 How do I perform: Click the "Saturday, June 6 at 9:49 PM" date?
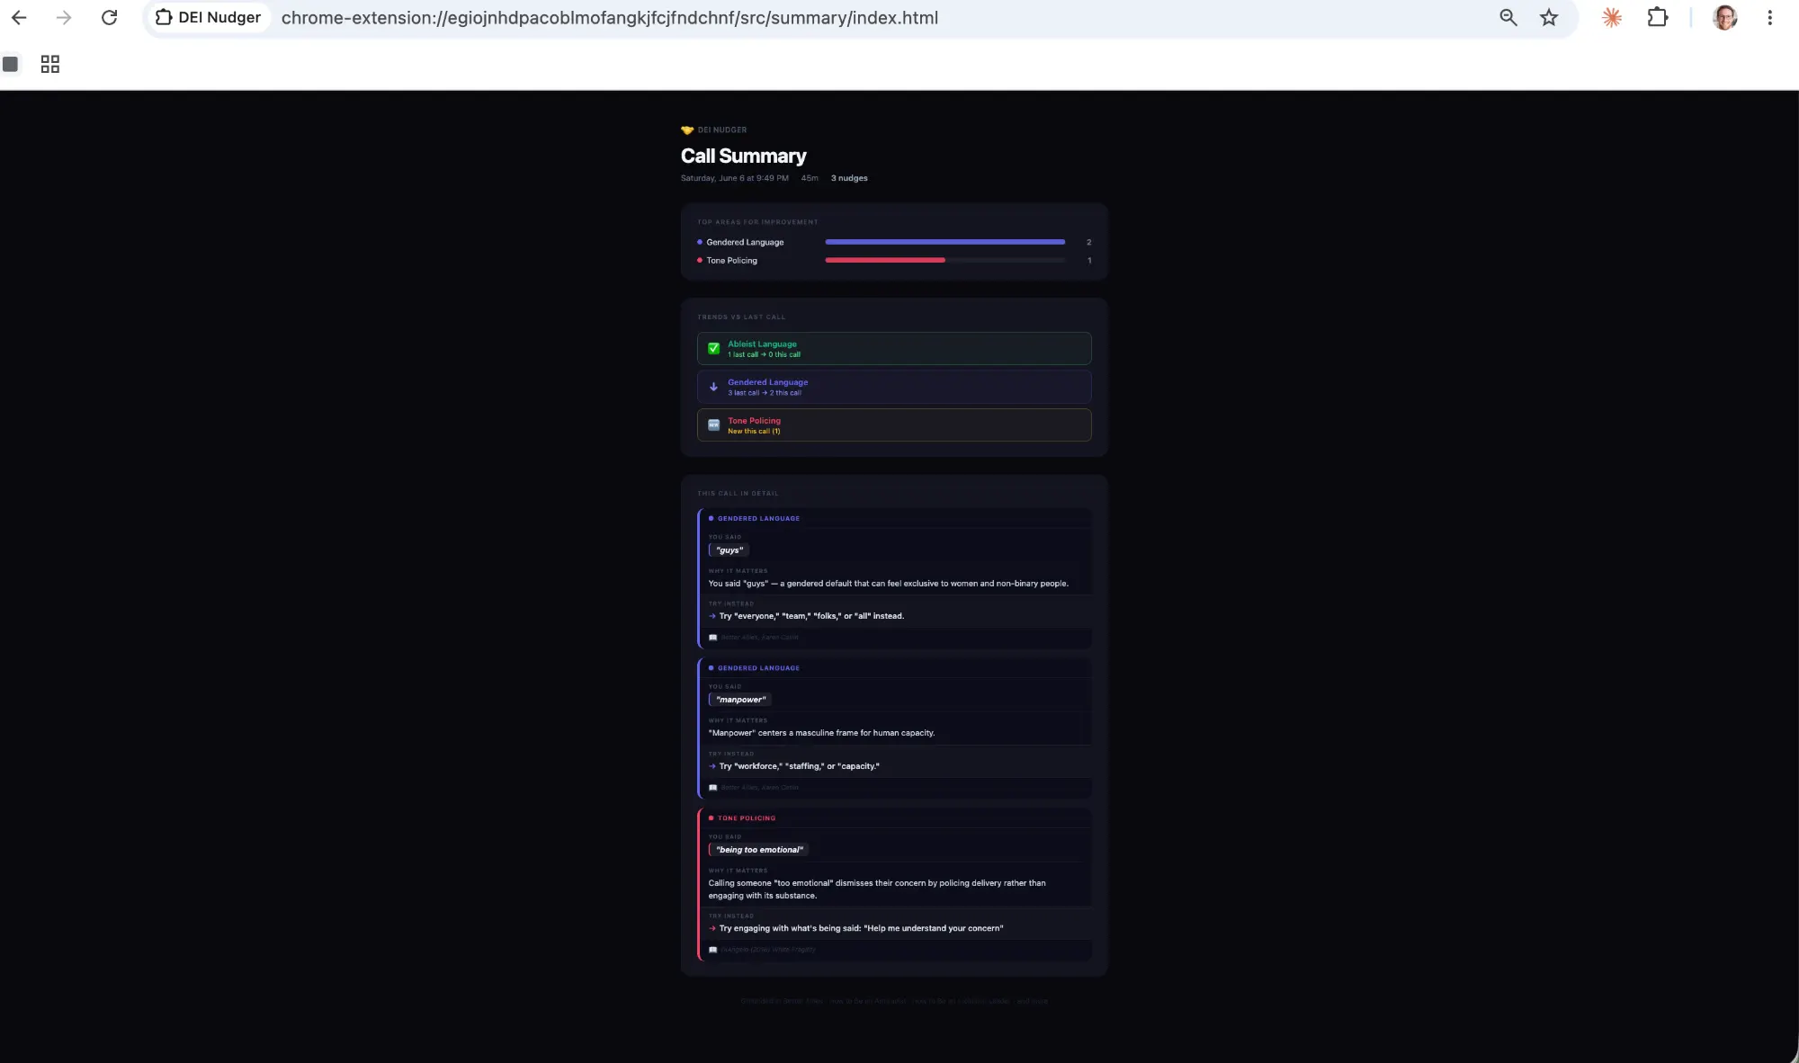point(734,179)
